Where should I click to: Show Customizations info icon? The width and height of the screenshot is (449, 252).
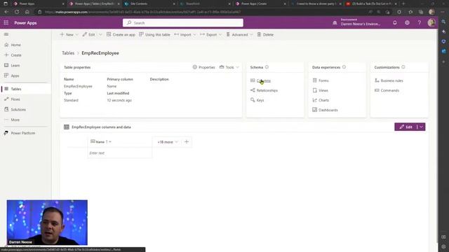403,67
